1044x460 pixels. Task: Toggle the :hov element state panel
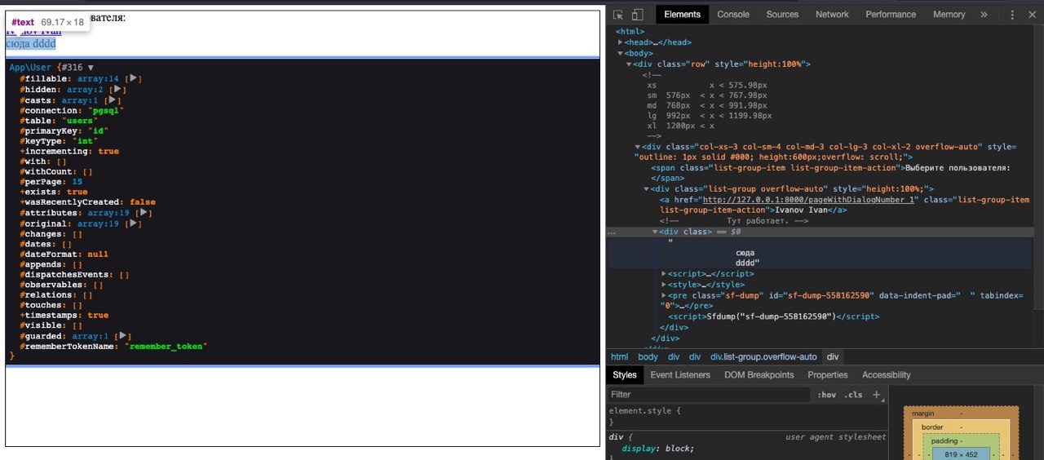tap(827, 395)
